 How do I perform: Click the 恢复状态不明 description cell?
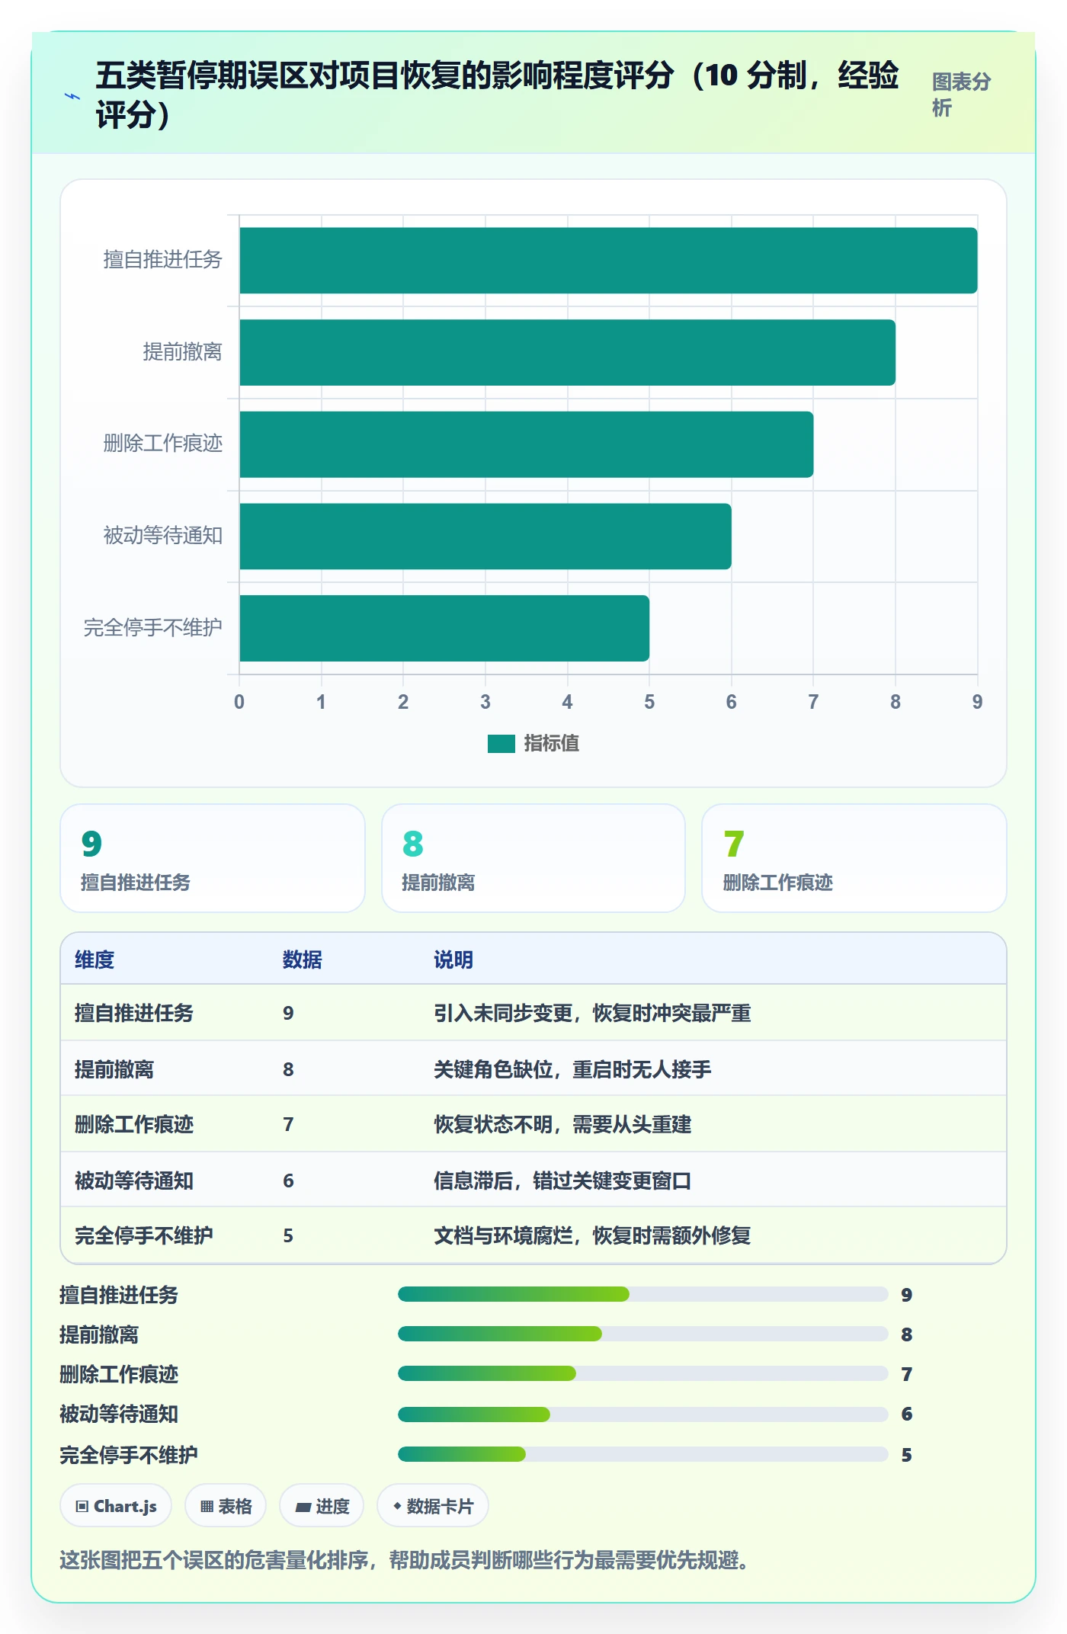pos(562,1124)
